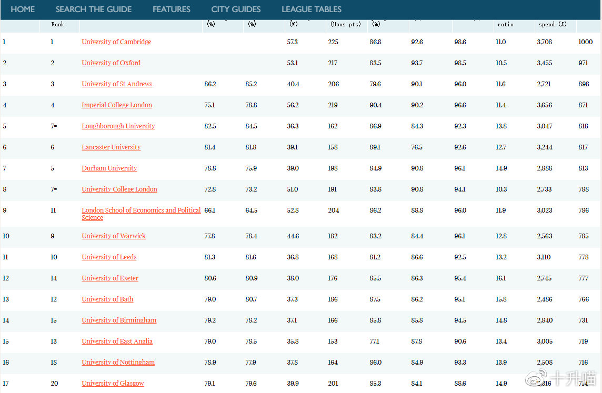602x393 pixels.
Task: Open the University of Cambridge link
Action: (116, 42)
